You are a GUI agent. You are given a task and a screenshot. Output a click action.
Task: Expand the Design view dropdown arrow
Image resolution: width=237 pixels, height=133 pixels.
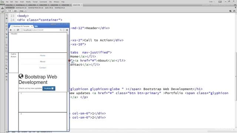(26, 11)
